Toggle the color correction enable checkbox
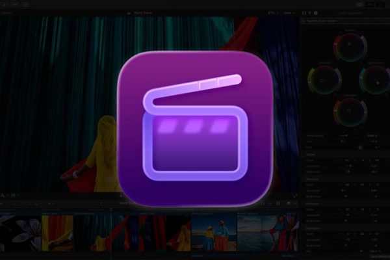Image resolution: width=390 pixels, height=260 pixels. pos(303,21)
